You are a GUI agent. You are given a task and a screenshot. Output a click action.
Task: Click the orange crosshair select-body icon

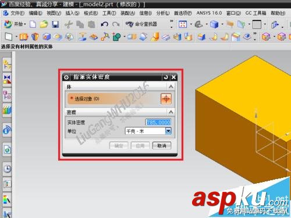point(166,99)
